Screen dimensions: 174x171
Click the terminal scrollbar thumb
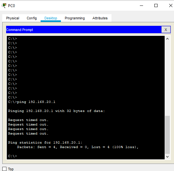(167, 135)
